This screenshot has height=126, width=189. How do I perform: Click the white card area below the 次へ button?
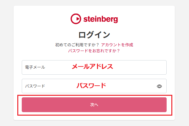coord(94,117)
